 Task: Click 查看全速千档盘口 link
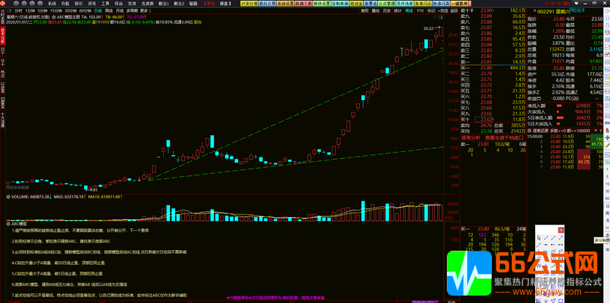click(x=503, y=137)
